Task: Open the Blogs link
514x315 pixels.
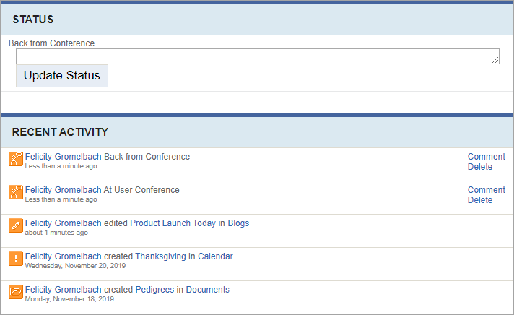Action: [238, 223]
